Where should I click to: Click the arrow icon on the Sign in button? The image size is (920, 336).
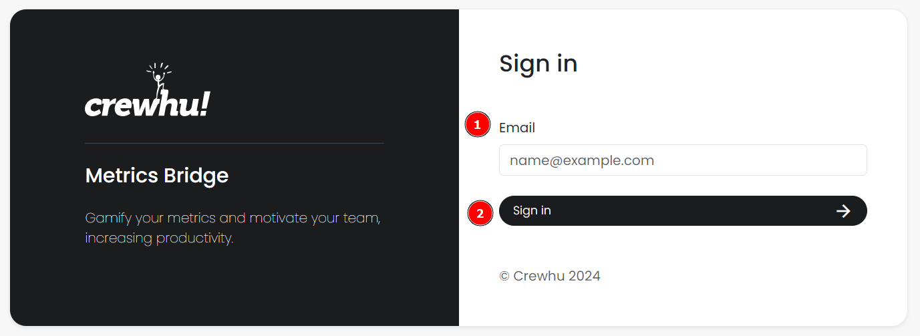843,211
